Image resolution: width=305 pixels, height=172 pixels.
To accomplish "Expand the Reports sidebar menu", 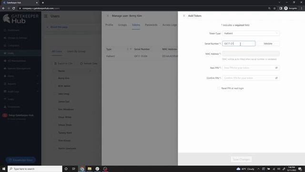I will pyautogui.click(x=20, y=84).
